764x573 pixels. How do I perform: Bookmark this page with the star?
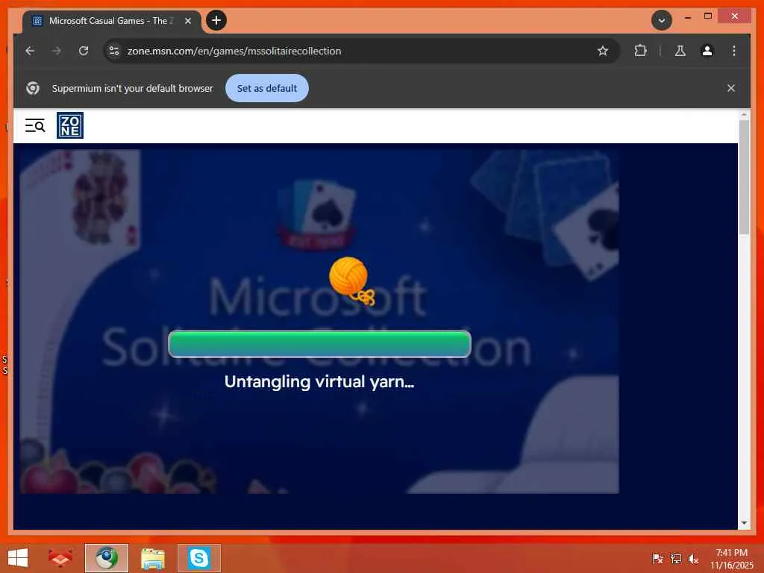click(603, 51)
